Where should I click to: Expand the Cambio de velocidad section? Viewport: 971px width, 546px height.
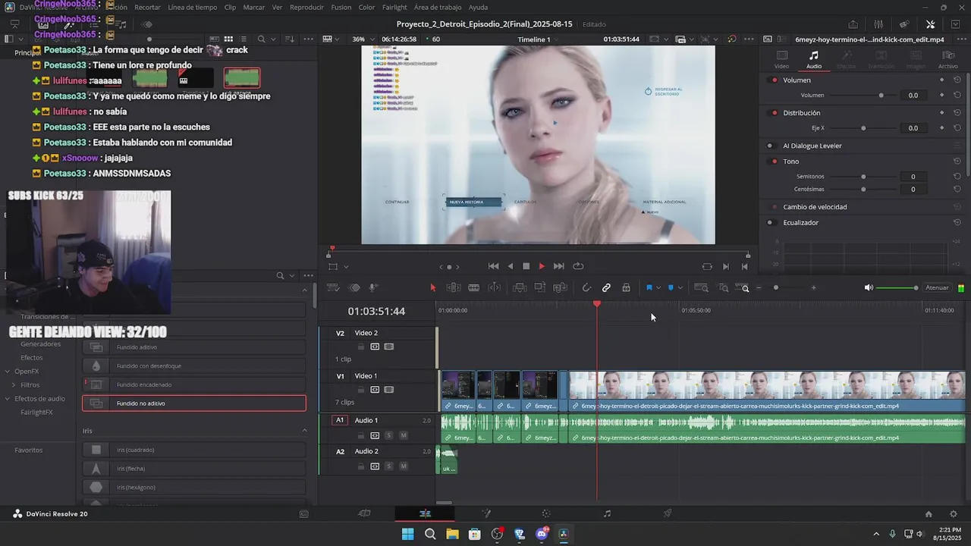pos(815,207)
